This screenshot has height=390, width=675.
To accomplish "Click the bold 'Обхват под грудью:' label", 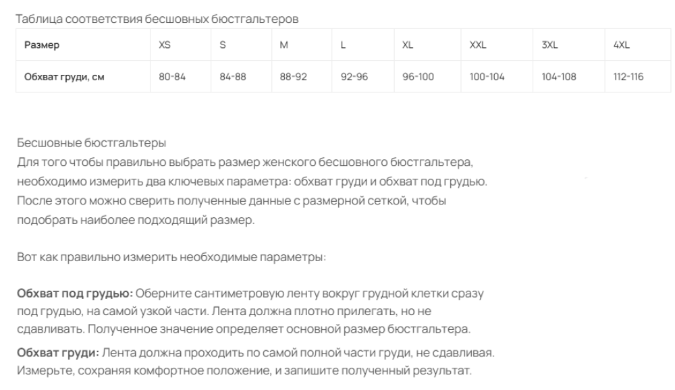I will 75,294.
